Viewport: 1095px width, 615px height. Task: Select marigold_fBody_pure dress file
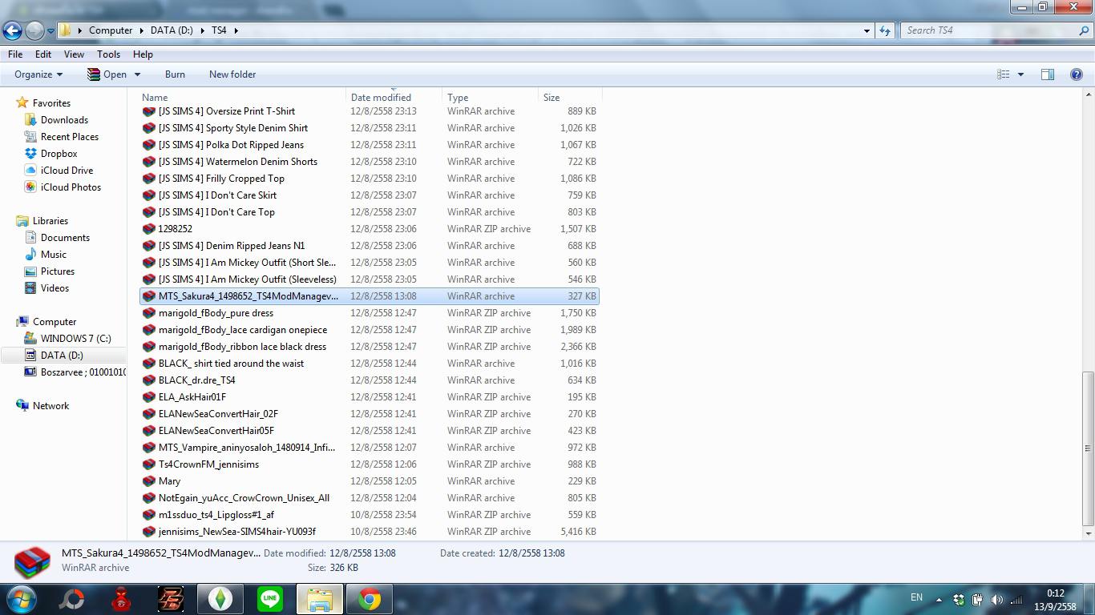point(216,313)
